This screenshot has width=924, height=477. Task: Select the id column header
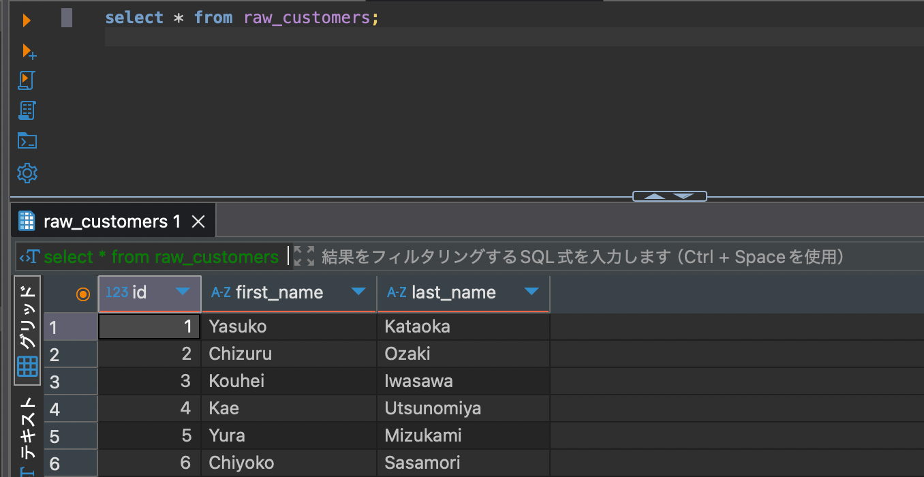[x=150, y=293]
